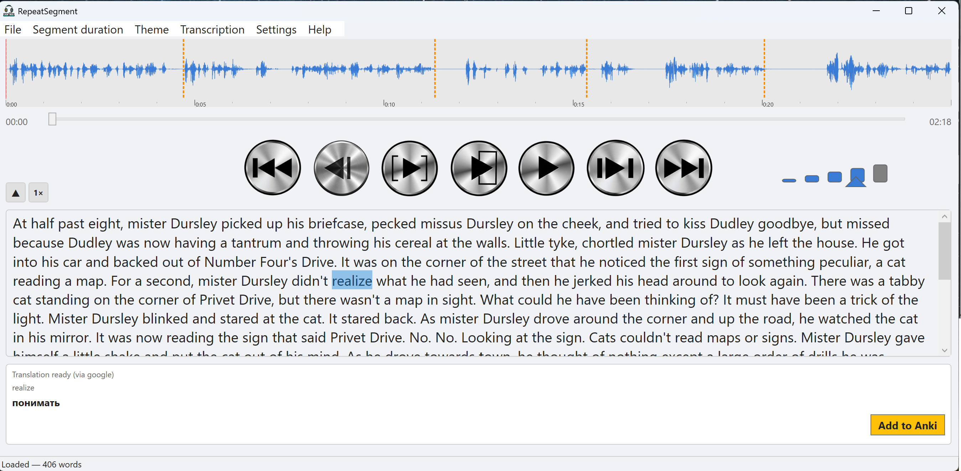Click the transcript scrollbar down arrow
Viewport: 961px width, 471px height.
pyautogui.click(x=945, y=350)
